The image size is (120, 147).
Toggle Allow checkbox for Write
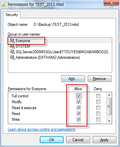click(79, 120)
